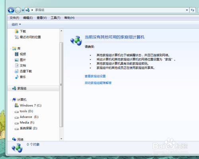The height and width of the screenshot is (159, 199).
Task: Click the navigation pane scroll up arrow
Action: [61, 31]
